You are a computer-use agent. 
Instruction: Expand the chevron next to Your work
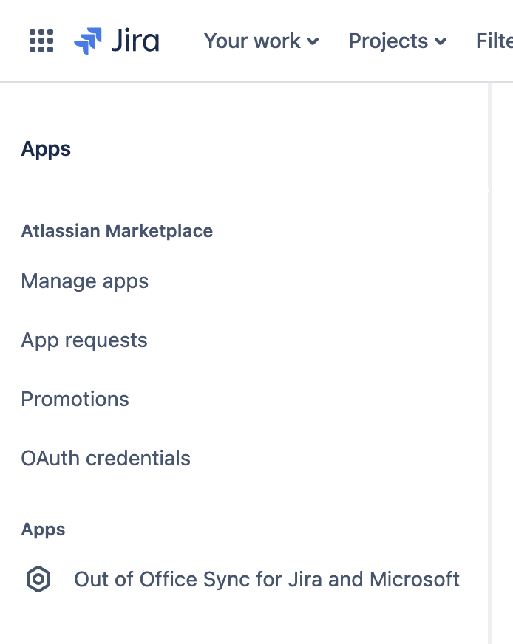point(313,41)
